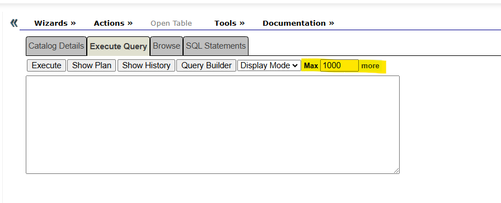The width and height of the screenshot is (501, 203).
Task: Click inside the SQL query text area
Action: click(x=213, y=125)
